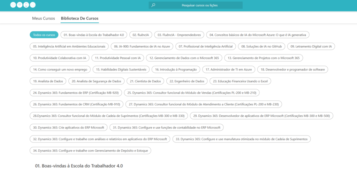
Task: Pick 10. Produtividade Colaborativa com IA
Action: point(59,58)
